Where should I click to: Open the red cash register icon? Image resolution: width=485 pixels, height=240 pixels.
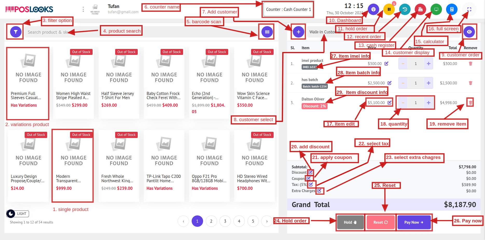(420, 10)
